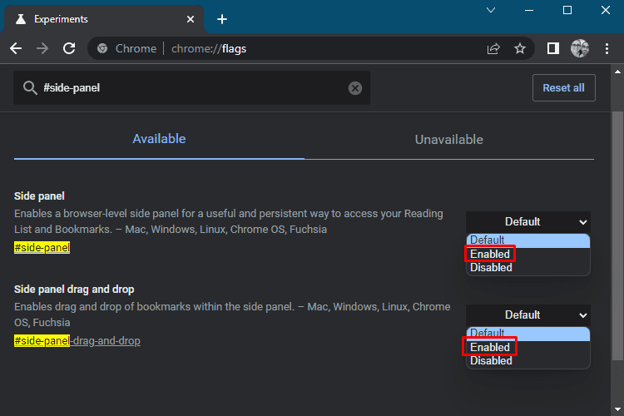Click inside the search flags field
624x416 pixels.
[x=192, y=88]
